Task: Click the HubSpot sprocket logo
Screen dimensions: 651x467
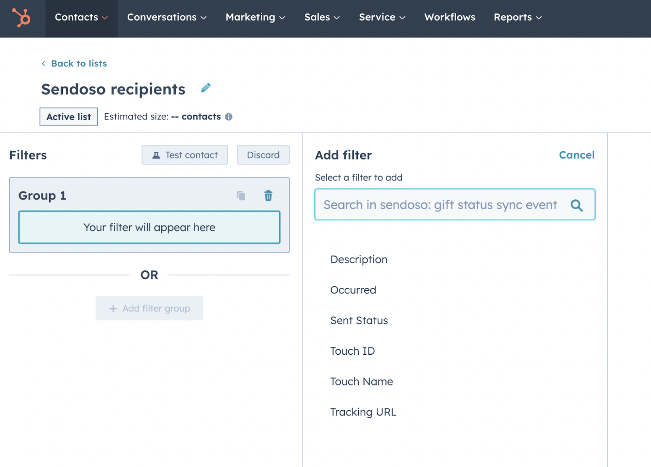Action: point(22,18)
